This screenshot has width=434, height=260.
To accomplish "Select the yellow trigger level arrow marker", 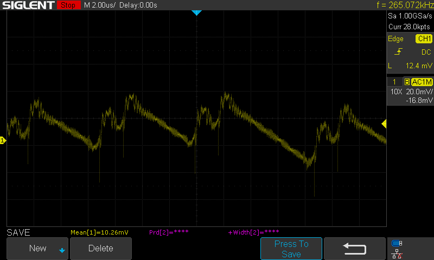I will 384,125.
